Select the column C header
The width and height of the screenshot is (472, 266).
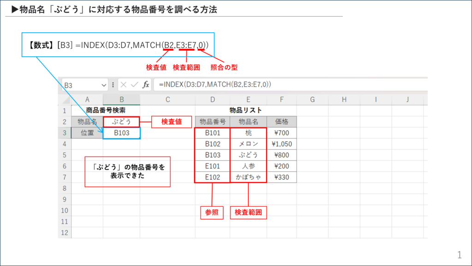(x=168, y=100)
